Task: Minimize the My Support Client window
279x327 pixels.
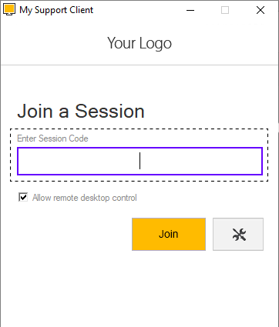Action: pyautogui.click(x=190, y=10)
